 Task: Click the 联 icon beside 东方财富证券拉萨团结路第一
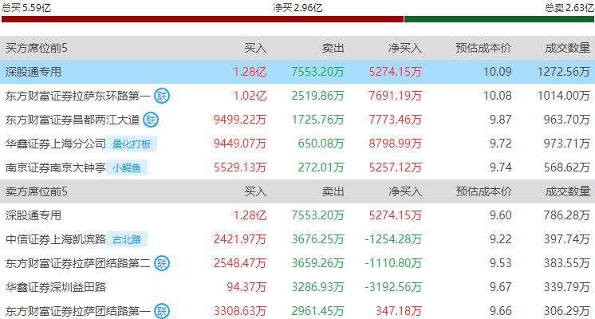click(x=162, y=311)
